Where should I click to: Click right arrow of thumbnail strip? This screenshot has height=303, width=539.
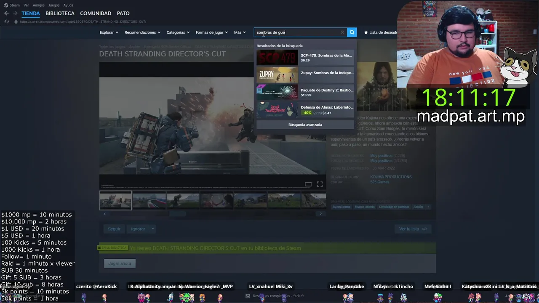tap(320, 214)
